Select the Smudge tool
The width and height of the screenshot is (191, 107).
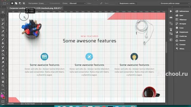[3, 59]
